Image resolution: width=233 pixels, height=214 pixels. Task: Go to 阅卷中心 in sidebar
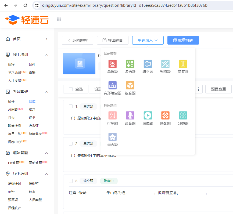[x=15, y=142]
